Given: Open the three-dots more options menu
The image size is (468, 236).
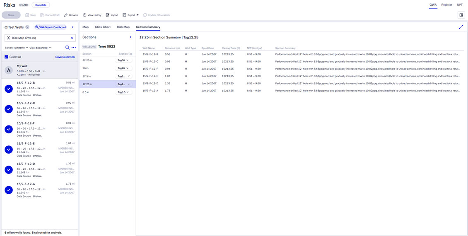Looking at the screenshot, I should pyautogui.click(x=74, y=48).
